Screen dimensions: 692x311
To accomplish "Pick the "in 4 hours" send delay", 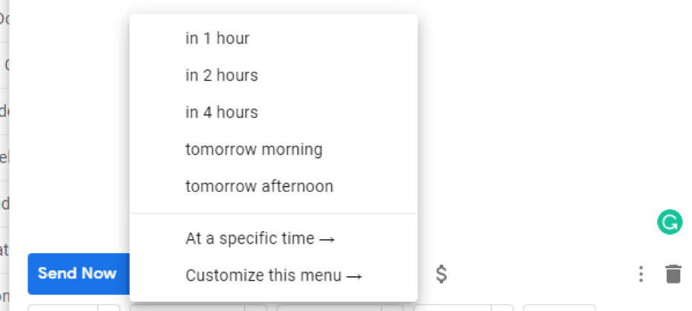I will coord(222,113).
